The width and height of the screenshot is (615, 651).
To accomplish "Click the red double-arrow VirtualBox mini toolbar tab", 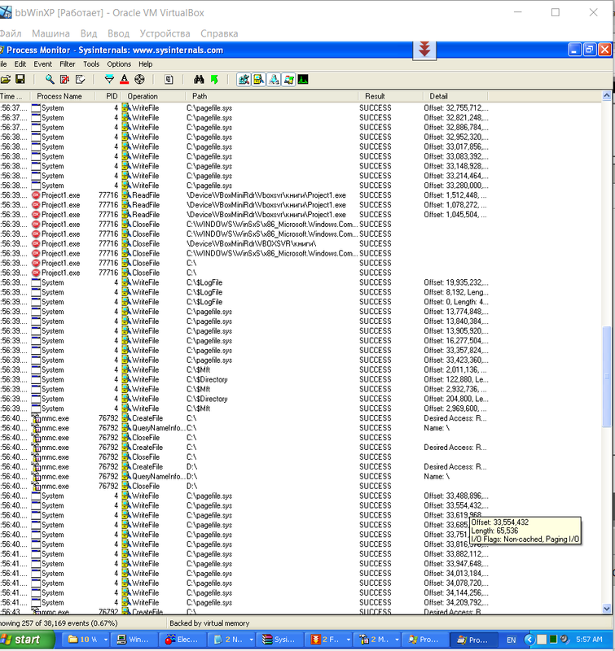I will pos(424,50).
